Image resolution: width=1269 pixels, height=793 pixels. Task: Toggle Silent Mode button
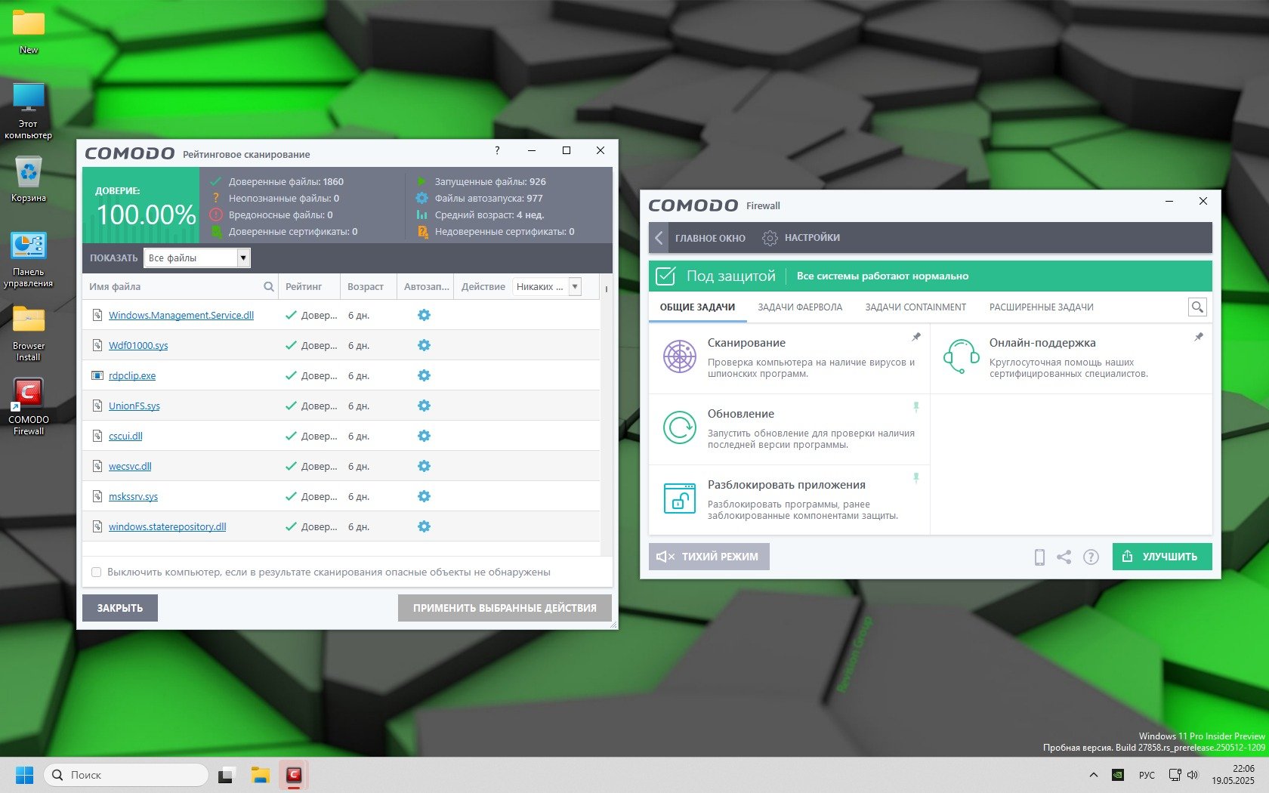[709, 557]
